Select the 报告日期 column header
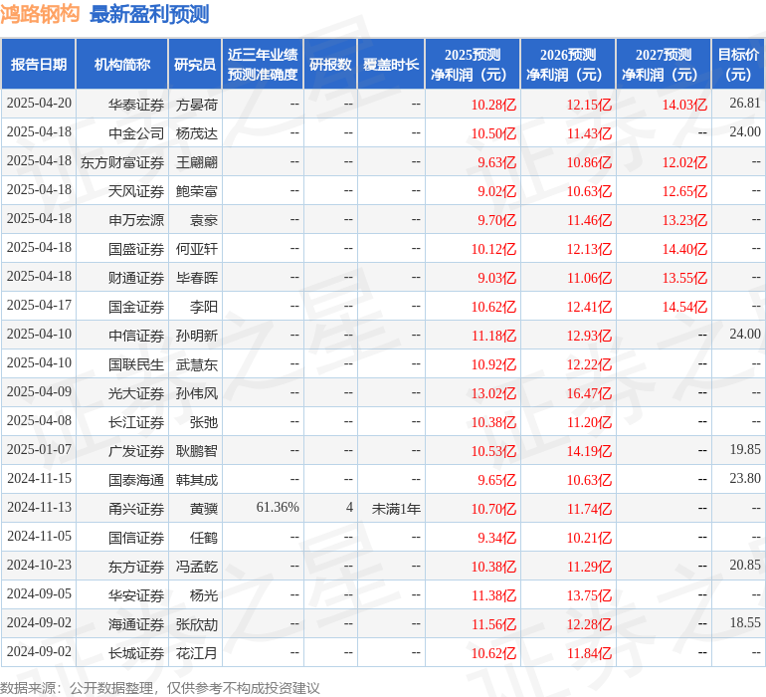766x697 pixels. click(39, 65)
